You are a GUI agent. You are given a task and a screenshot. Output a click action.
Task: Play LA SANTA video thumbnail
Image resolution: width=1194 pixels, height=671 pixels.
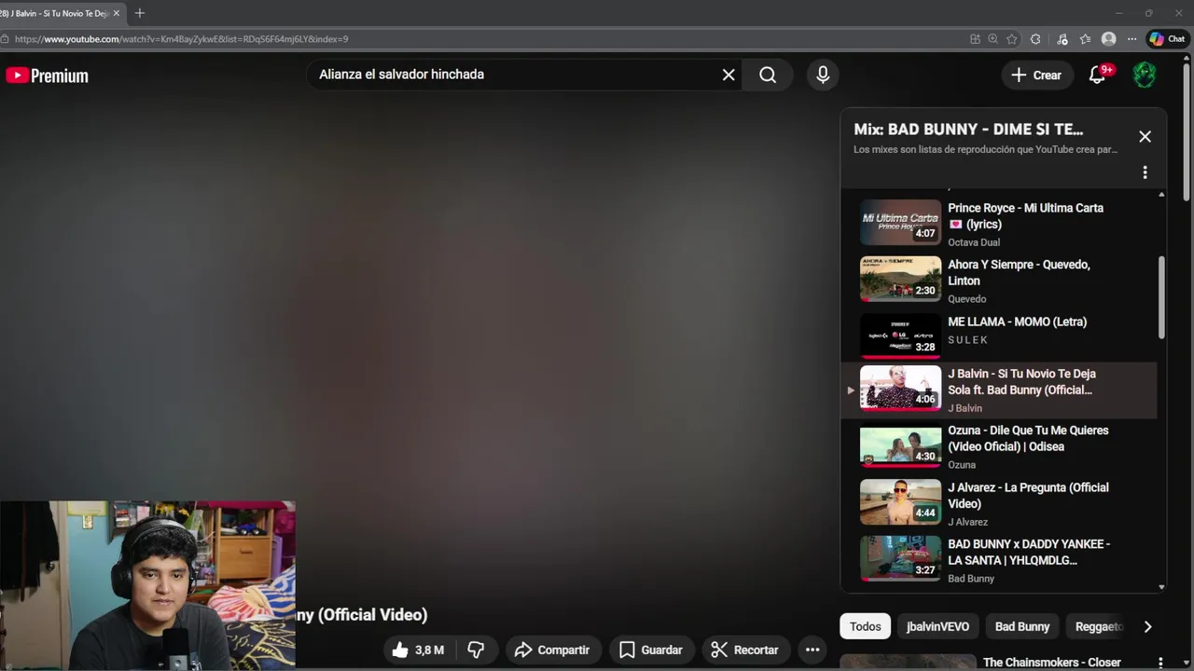[x=900, y=559]
